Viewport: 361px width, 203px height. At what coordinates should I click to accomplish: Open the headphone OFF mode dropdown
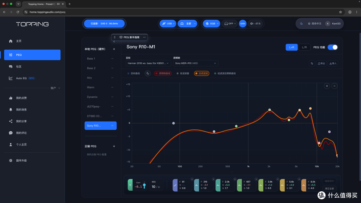coord(230,23)
